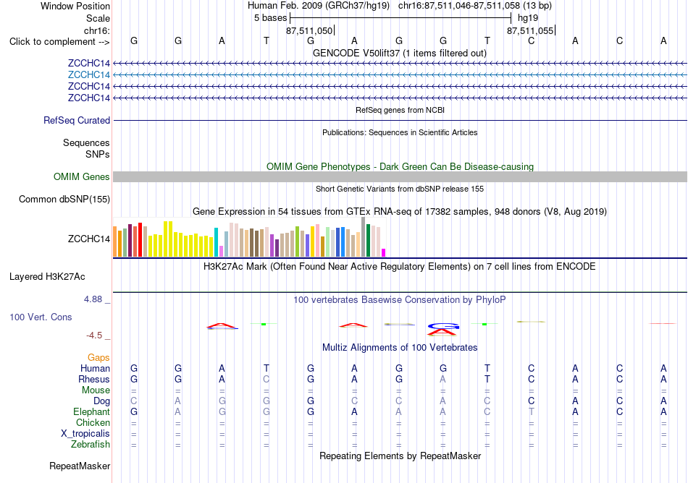Open 'Multiz Alignments of 100 Vertebrates' title
Image resolution: width=688 pixels, height=483 pixels.
click(x=400, y=348)
